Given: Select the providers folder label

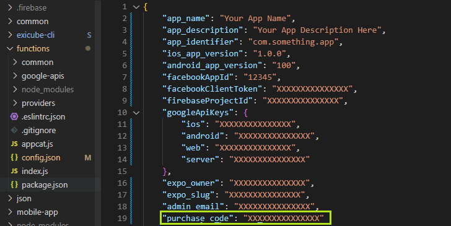Looking at the screenshot, I should [x=38, y=103].
